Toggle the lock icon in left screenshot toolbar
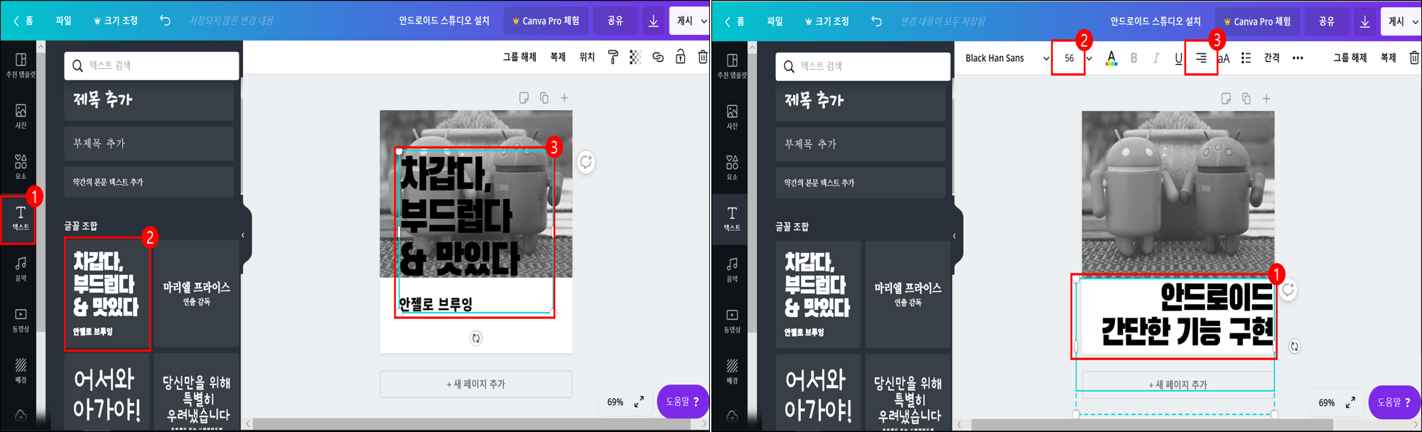Viewport: 1422px width, 432px height. [681, 57]
